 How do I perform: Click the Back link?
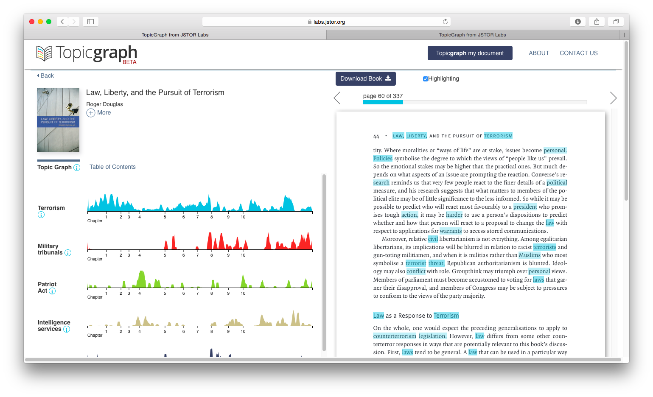click(45, 75)
